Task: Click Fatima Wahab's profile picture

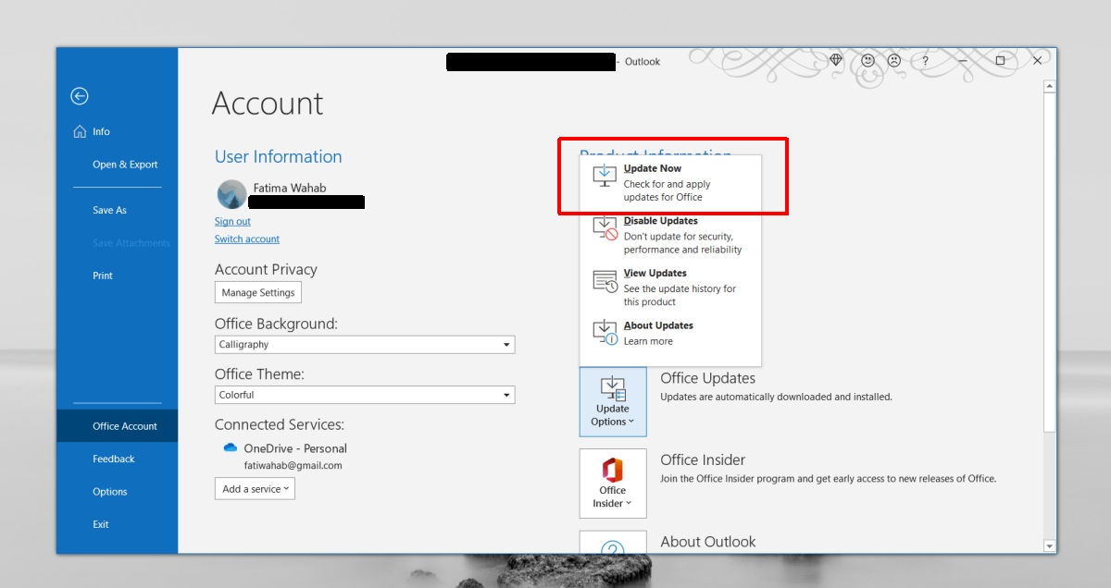Action: pyautogui.click(x=231, y=194)
